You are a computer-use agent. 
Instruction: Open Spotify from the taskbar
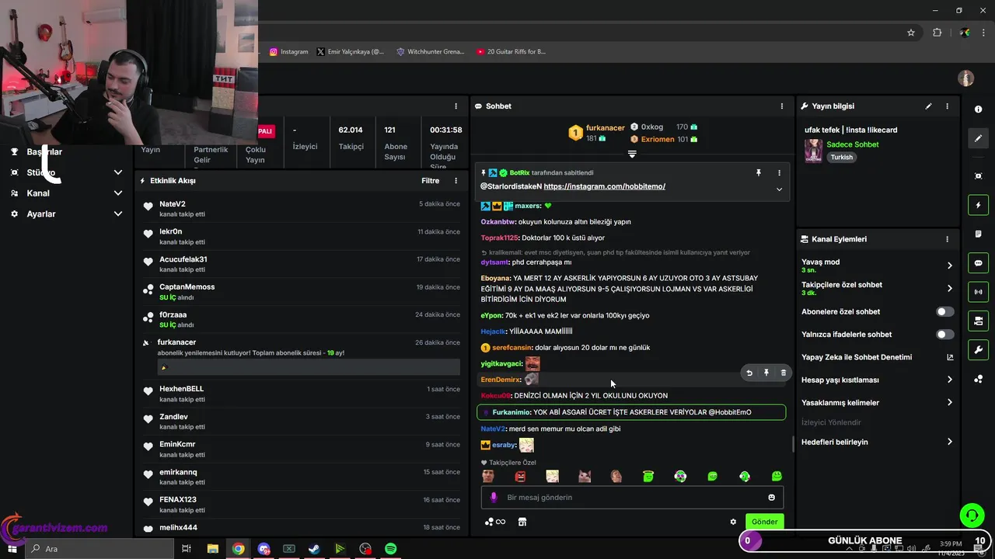pyautogui.click(x=391, y=549)
